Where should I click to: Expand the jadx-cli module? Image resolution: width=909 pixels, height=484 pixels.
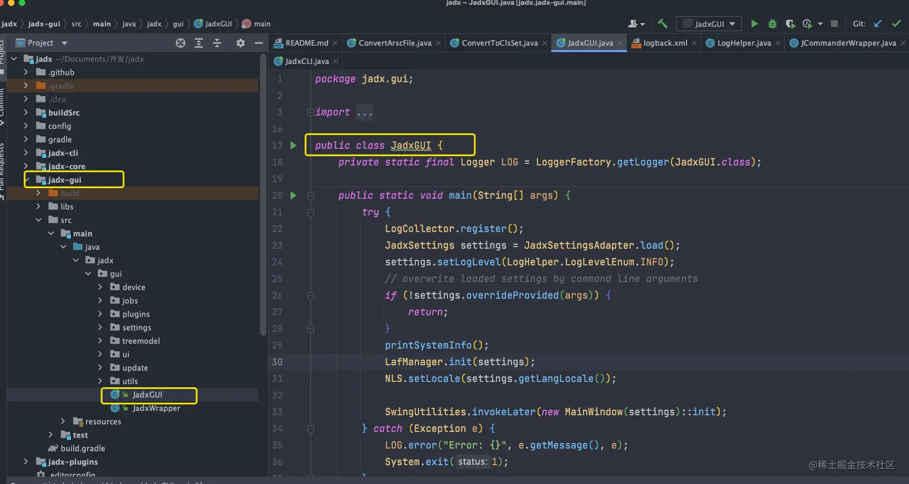(26, 153)
